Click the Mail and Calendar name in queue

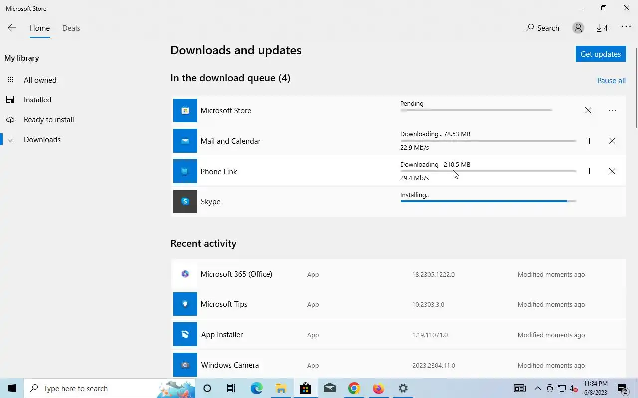coord(230,141)
